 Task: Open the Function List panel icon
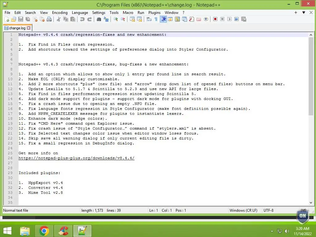(192, 19)
